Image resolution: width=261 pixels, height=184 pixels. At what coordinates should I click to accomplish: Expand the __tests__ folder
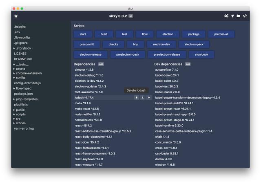coord(21,65)
